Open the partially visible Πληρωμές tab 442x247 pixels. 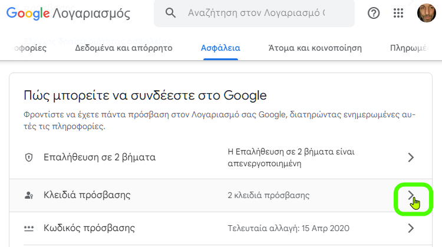pyautogui.click(x=410, y=48)
